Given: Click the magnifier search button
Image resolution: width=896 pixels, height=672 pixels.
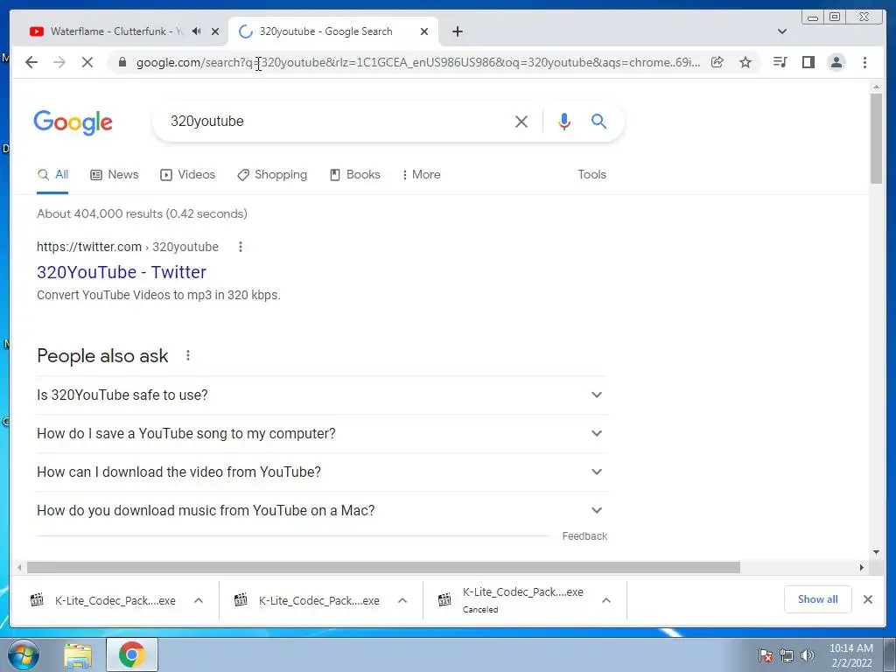Looking at the screenshot, I should click(x=598, y=121).
